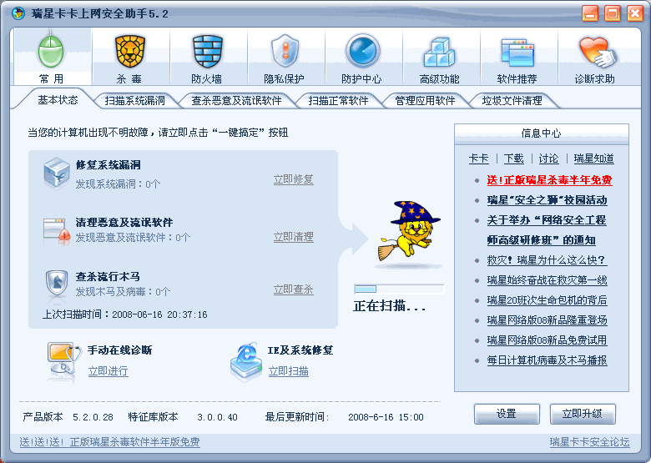Image resolution: width=651 pixels, height=463 pixels.
Task: Open 瑞星卡卡安全论坛 link
Action: pos(589,442)
